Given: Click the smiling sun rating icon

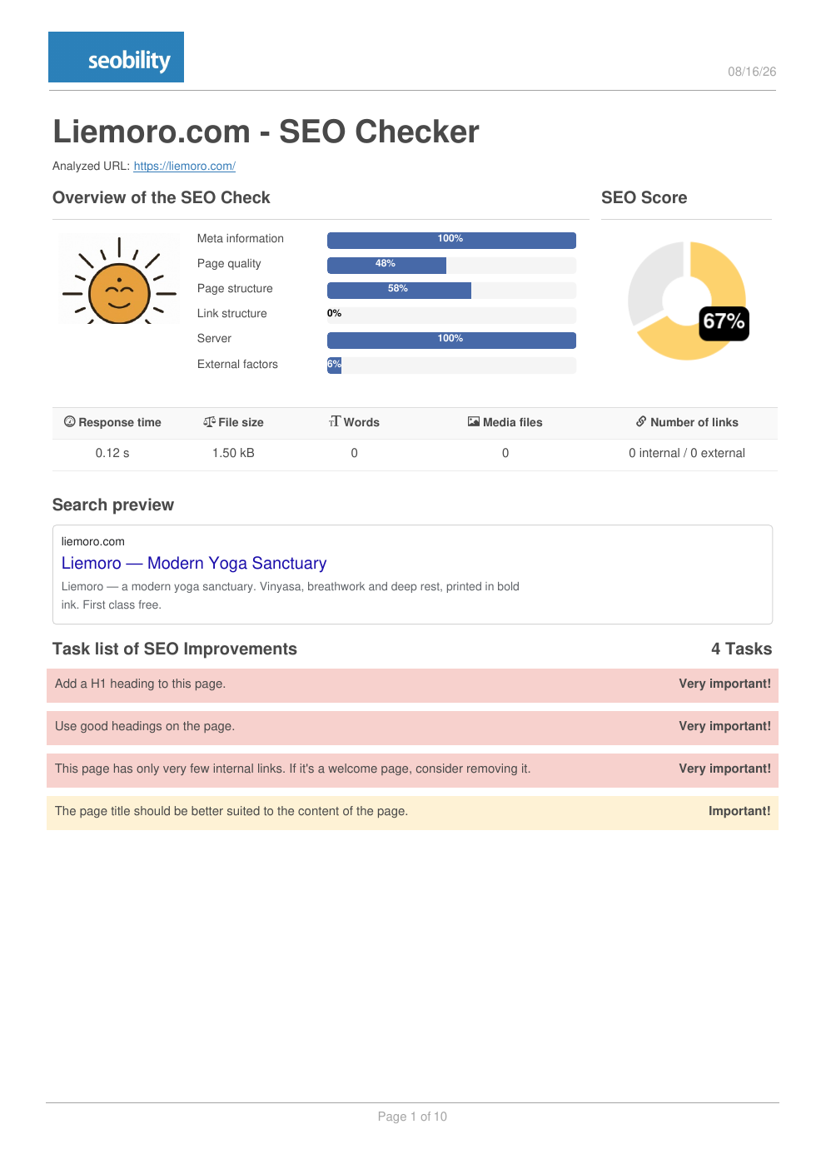Looking at the screenshot, I should pyautogui.click(x=119, y=281).
